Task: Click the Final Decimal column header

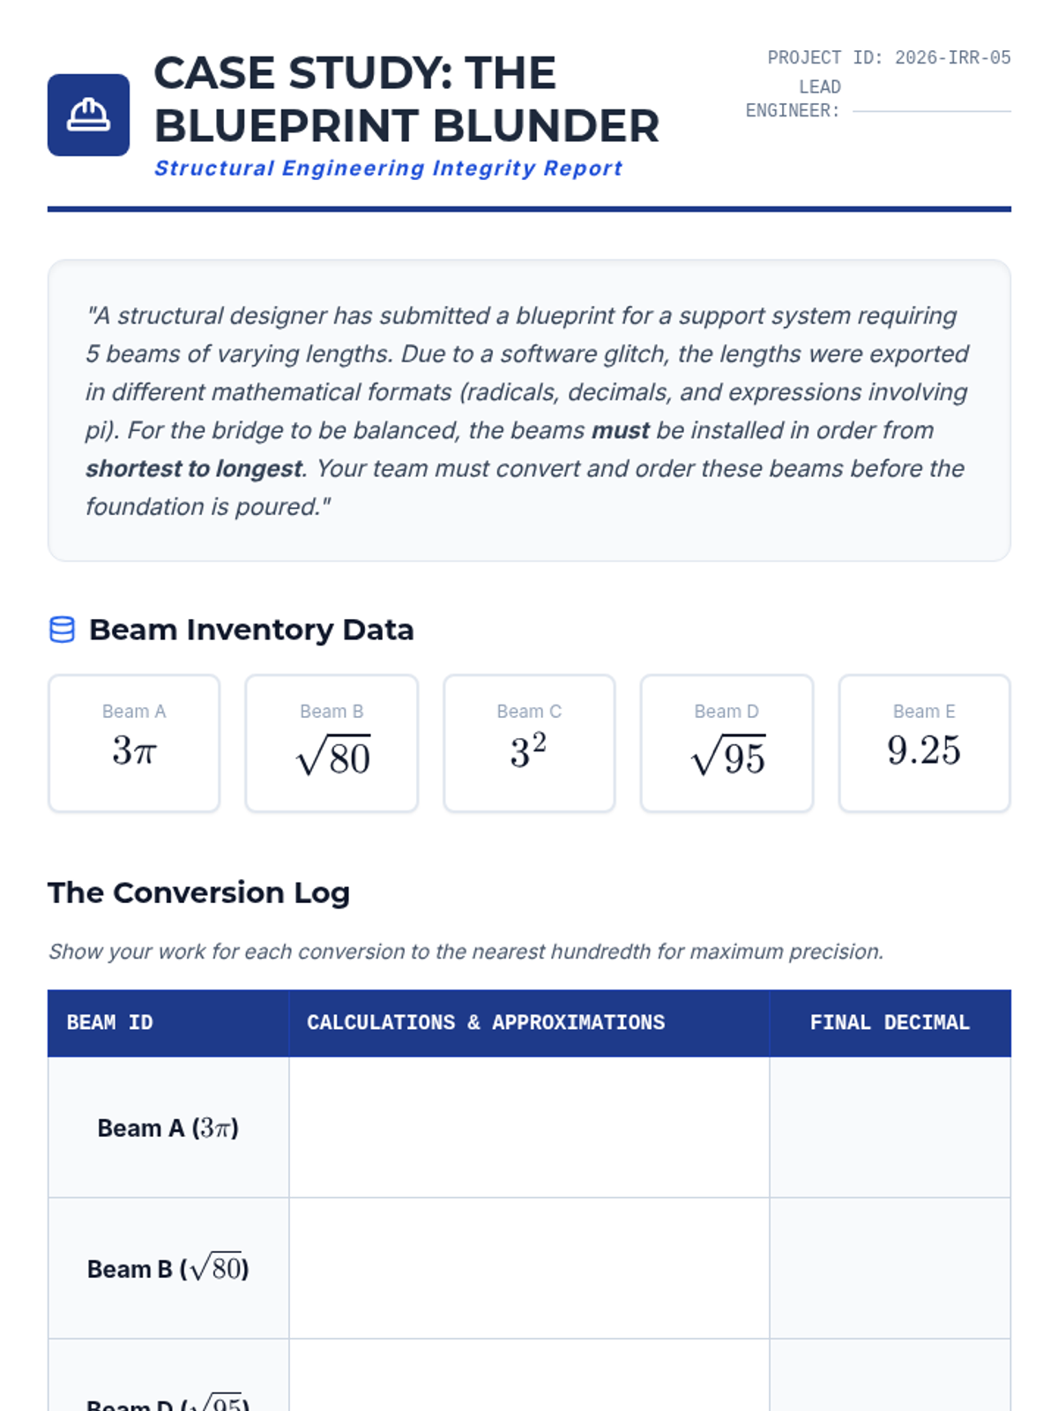Action: point(890,1023)
